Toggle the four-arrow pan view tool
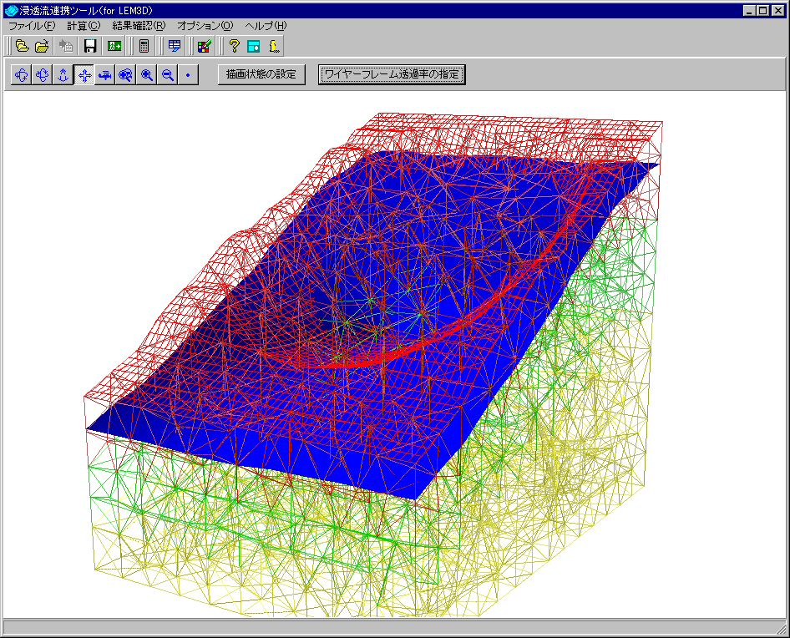Screen dimensions: 790x638 pos(84,75)
